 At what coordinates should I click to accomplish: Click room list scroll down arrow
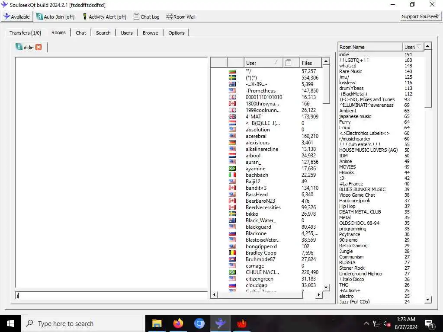428,300
